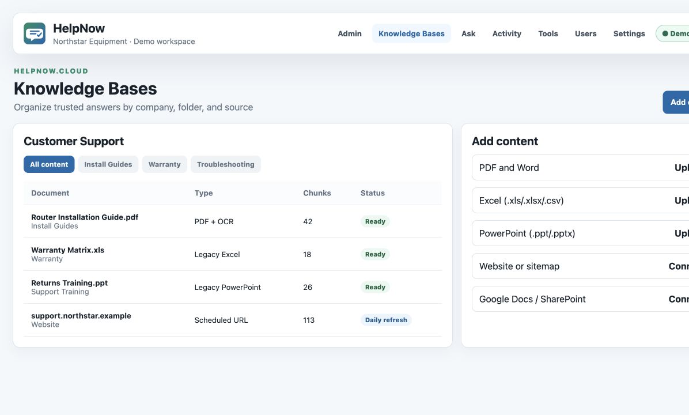The width and height of the screenshot is (689, 415).
Task: Click the HelpNow chat logo icon
Action: click(x=34, y=33)
